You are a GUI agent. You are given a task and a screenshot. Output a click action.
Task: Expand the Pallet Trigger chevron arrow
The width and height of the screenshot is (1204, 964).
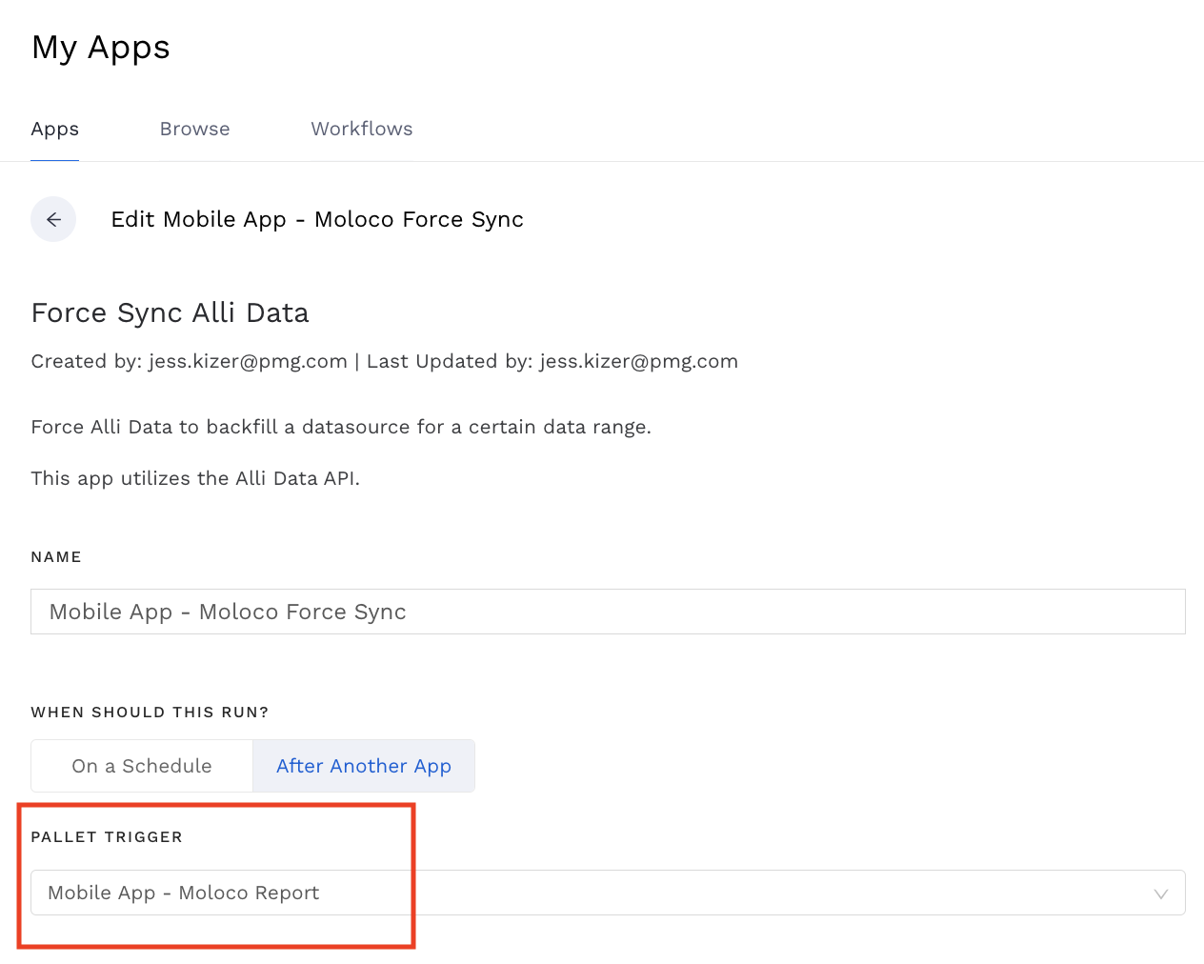point(1160,894)
